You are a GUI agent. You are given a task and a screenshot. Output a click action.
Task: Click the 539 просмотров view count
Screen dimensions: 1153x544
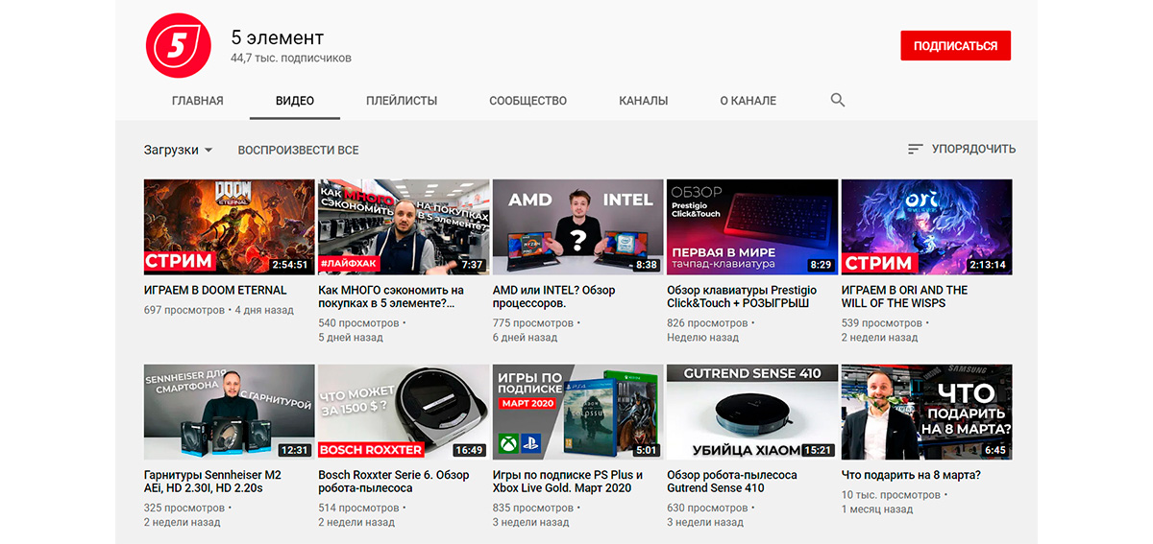pos(882,324)
